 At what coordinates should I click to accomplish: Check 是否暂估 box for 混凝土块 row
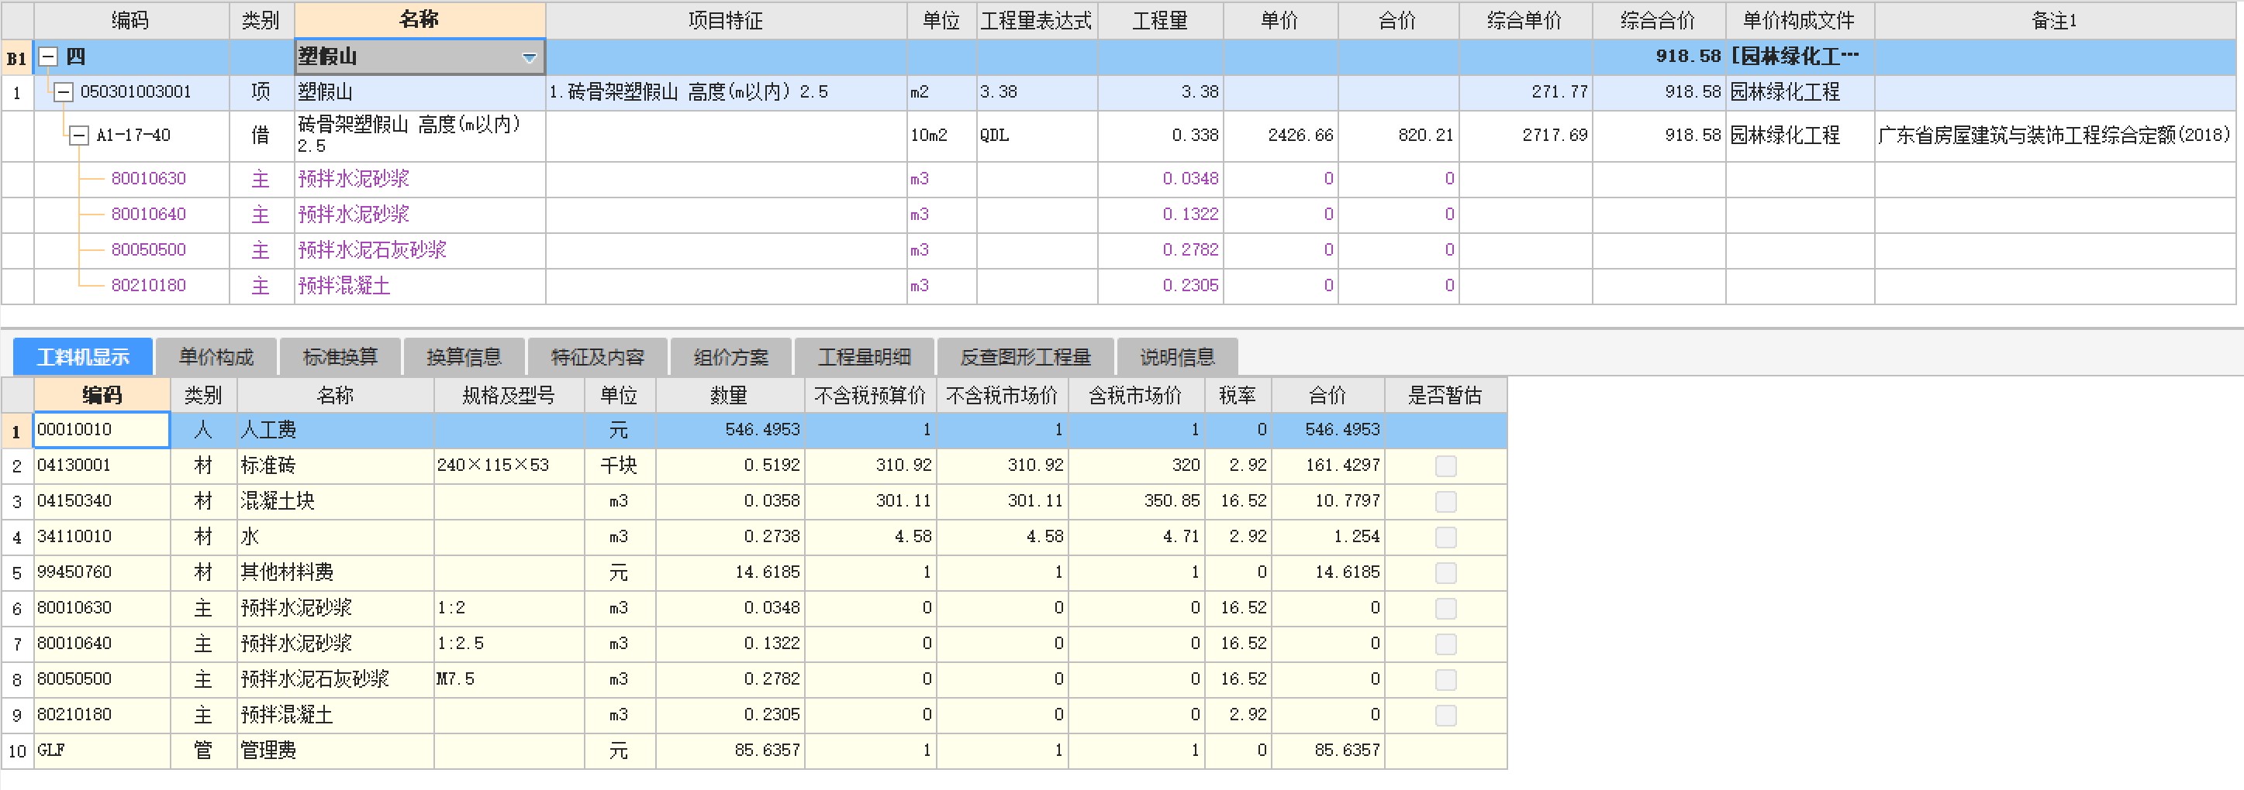coord(1445,501)
